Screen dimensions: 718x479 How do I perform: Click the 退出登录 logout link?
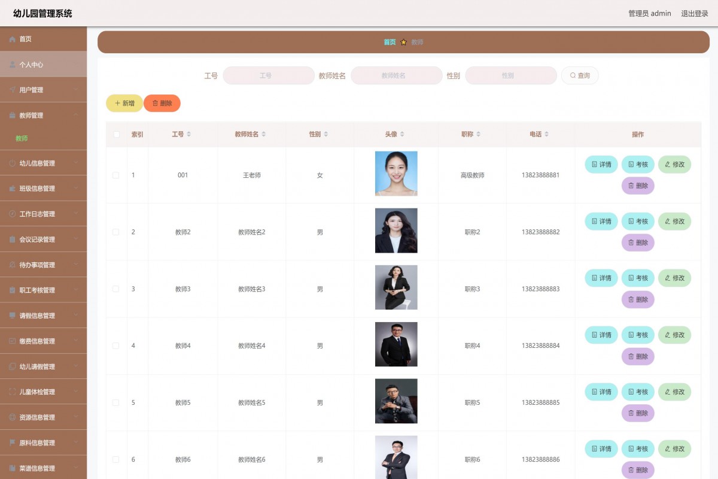694,13
